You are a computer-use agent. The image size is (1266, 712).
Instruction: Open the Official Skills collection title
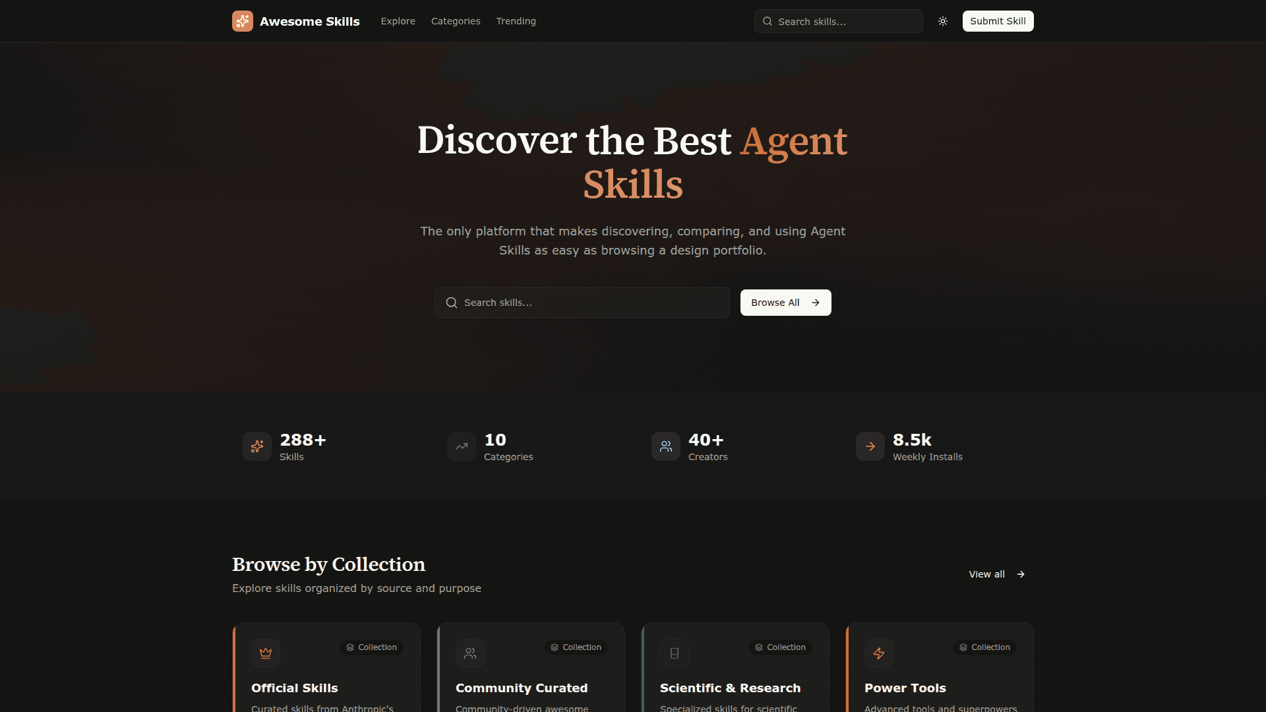pos(294,688)
